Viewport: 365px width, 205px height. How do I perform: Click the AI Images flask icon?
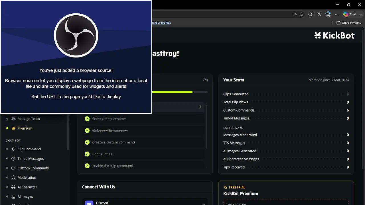pos(13,196)
